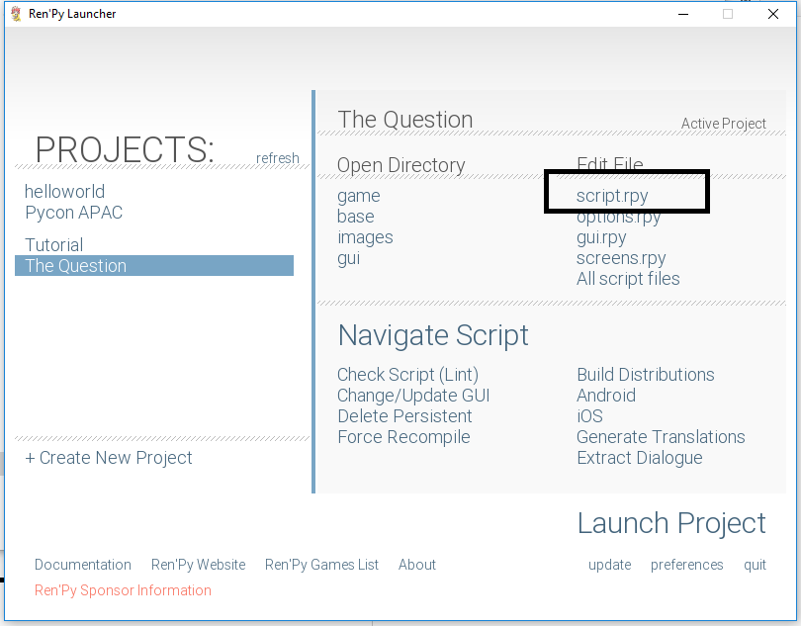The image size is (801, 626).
Task: Click Extract Dialogue
Action: (640, 458)
